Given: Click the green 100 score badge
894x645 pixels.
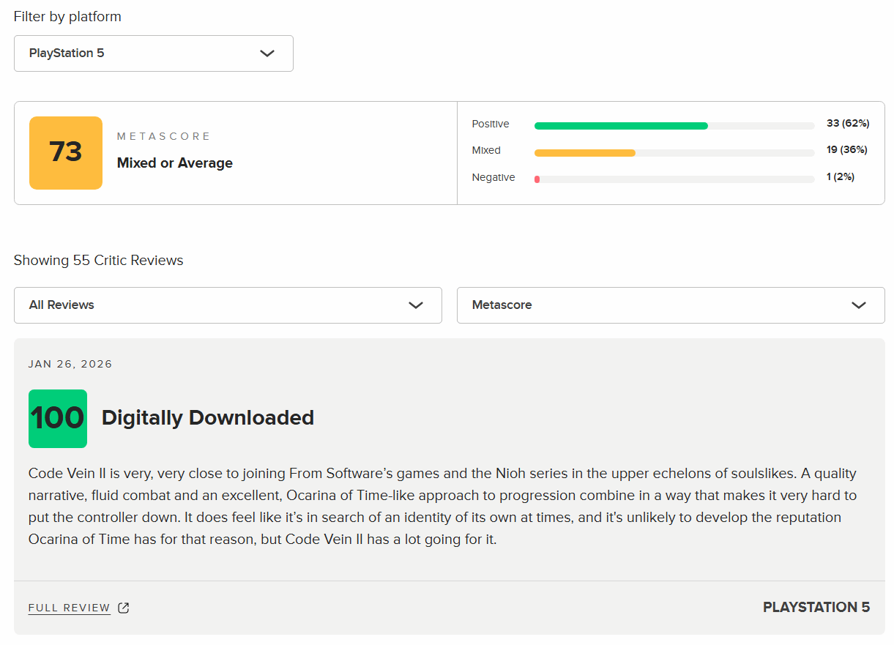Looking at the screenshot, I should [x=58, y=419].
